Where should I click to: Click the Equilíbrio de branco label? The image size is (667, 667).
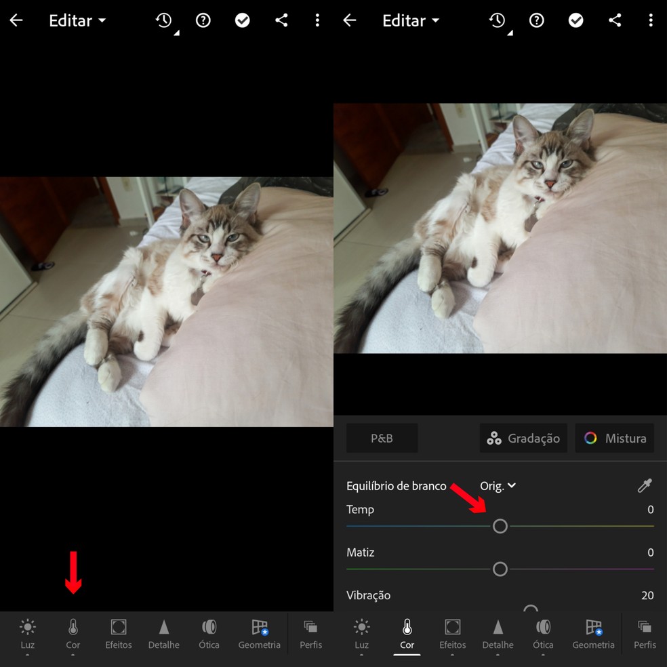(396, 486)
